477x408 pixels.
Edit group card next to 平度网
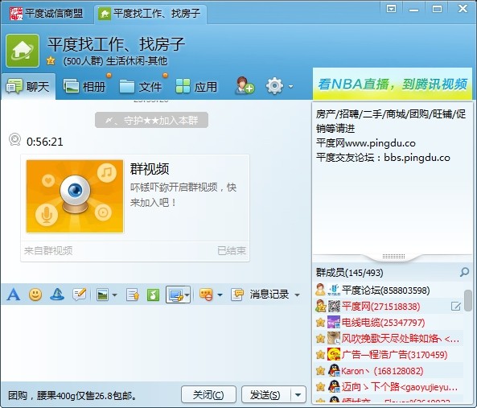point(455,306)
